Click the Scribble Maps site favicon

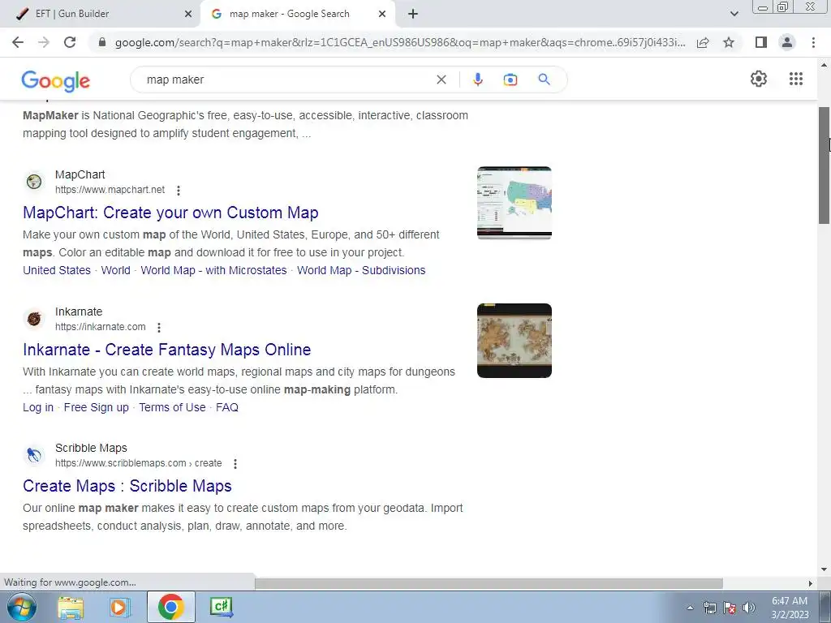[x=34, y=455]
